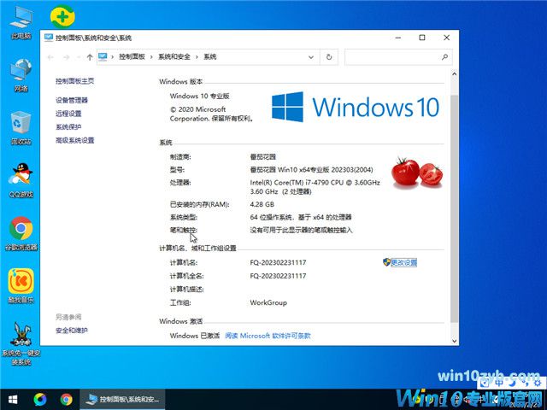The width and height of the screenshot is (547, 410).
Task: Close the system window
Action: (x=446, y=38)
